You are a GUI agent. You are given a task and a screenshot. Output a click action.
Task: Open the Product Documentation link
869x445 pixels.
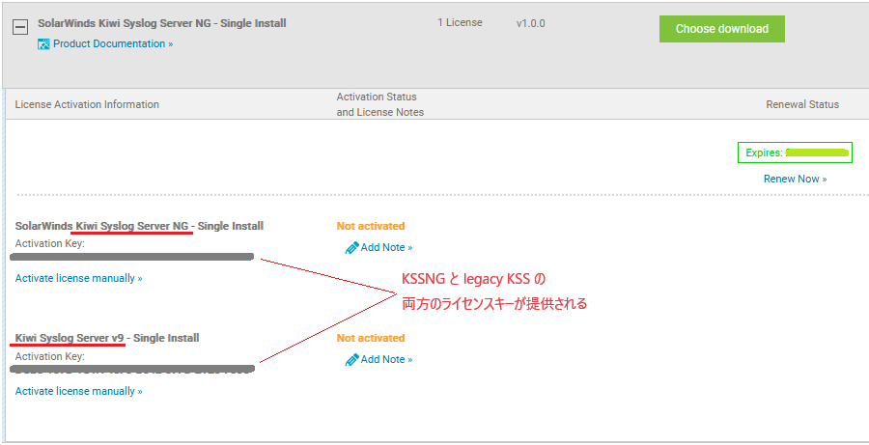113,43
